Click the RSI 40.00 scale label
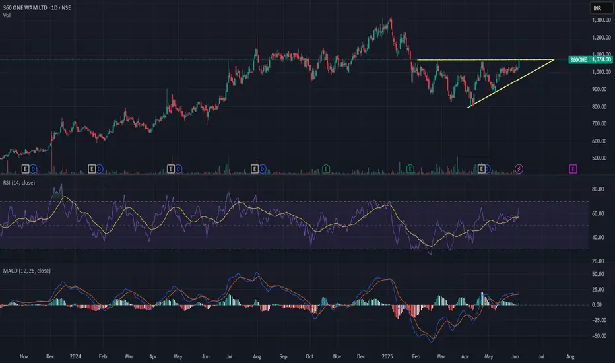 (598, 237)
